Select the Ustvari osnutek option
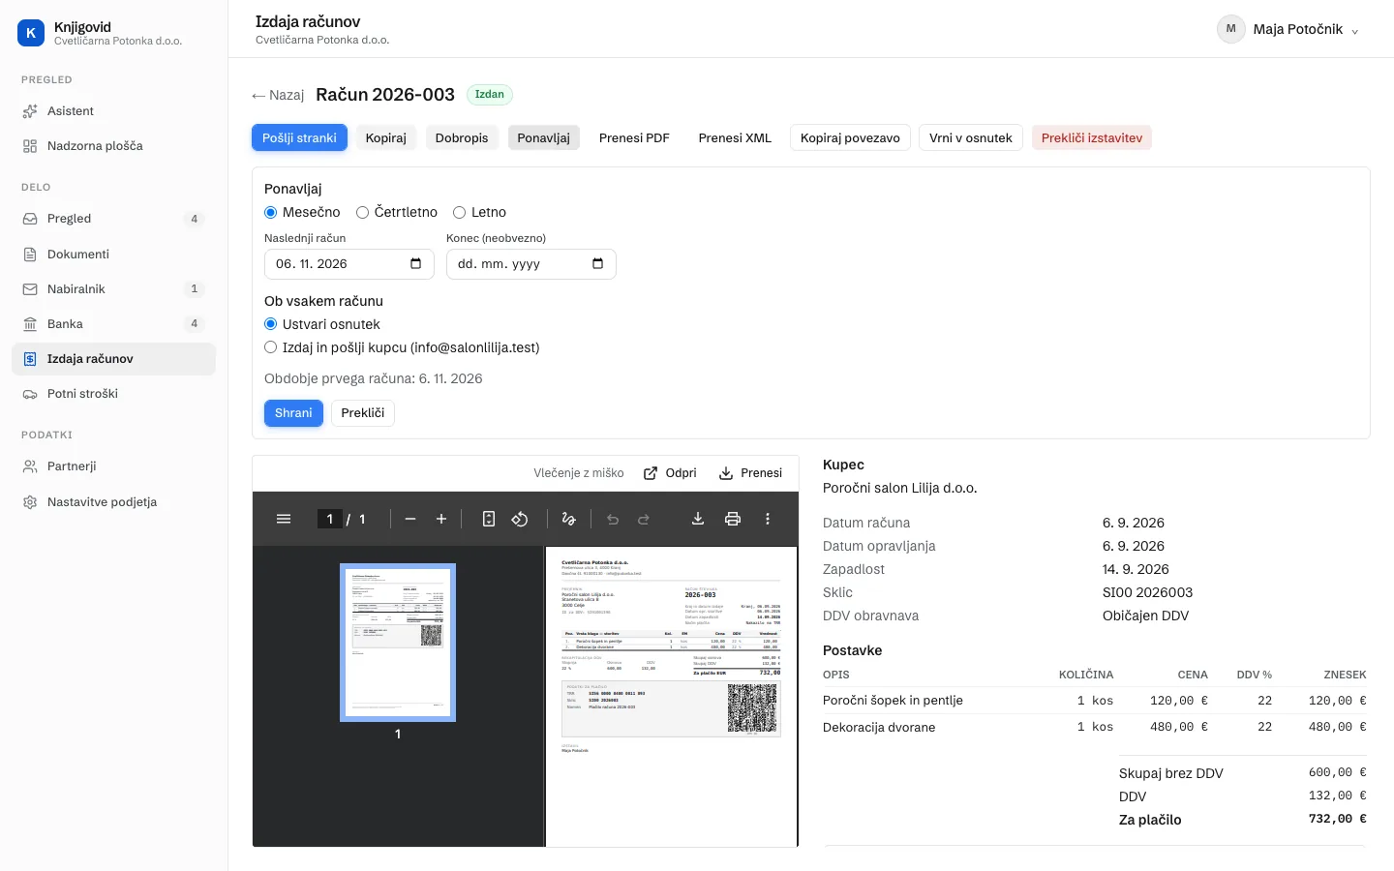The height and width of the screenshot is (871, 1394). point(271,324)
